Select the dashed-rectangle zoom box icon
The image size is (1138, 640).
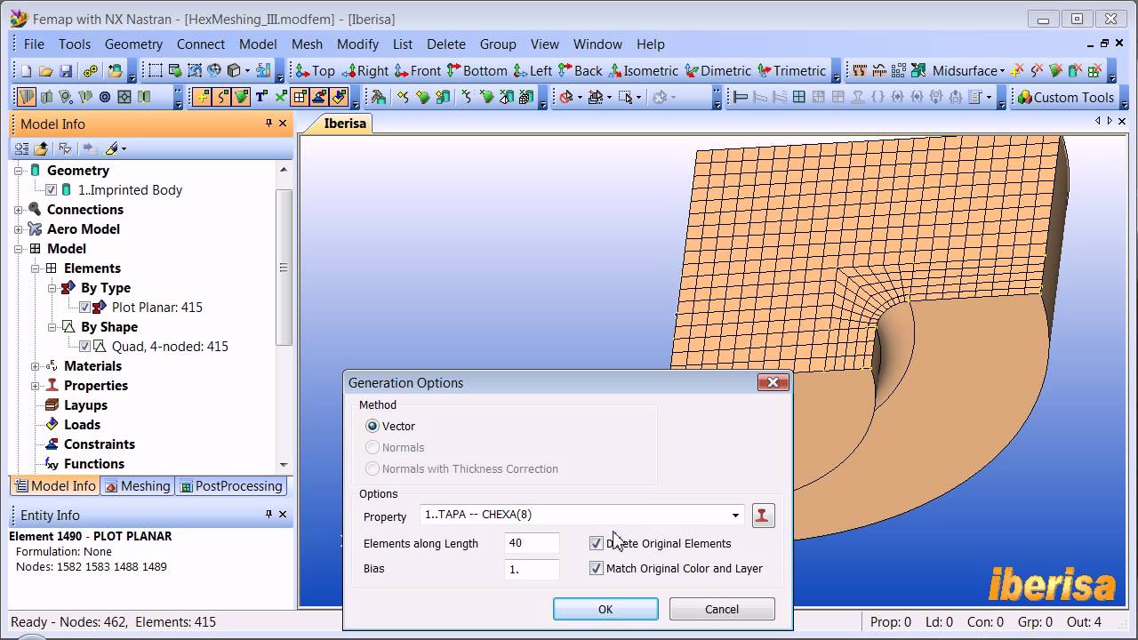pyautogui.click(x=155, y=71)
